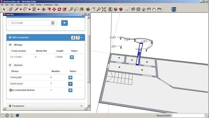The width and height of the screenshot is (209, 118).
Task: Toggle eye select for Non connected devices
Action: point(71,90)
